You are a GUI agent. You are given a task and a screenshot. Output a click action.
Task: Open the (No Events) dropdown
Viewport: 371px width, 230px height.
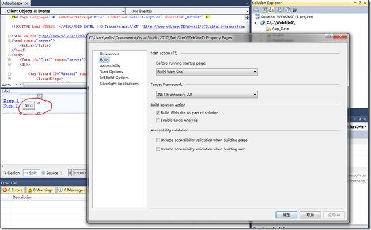click(187, 11)
